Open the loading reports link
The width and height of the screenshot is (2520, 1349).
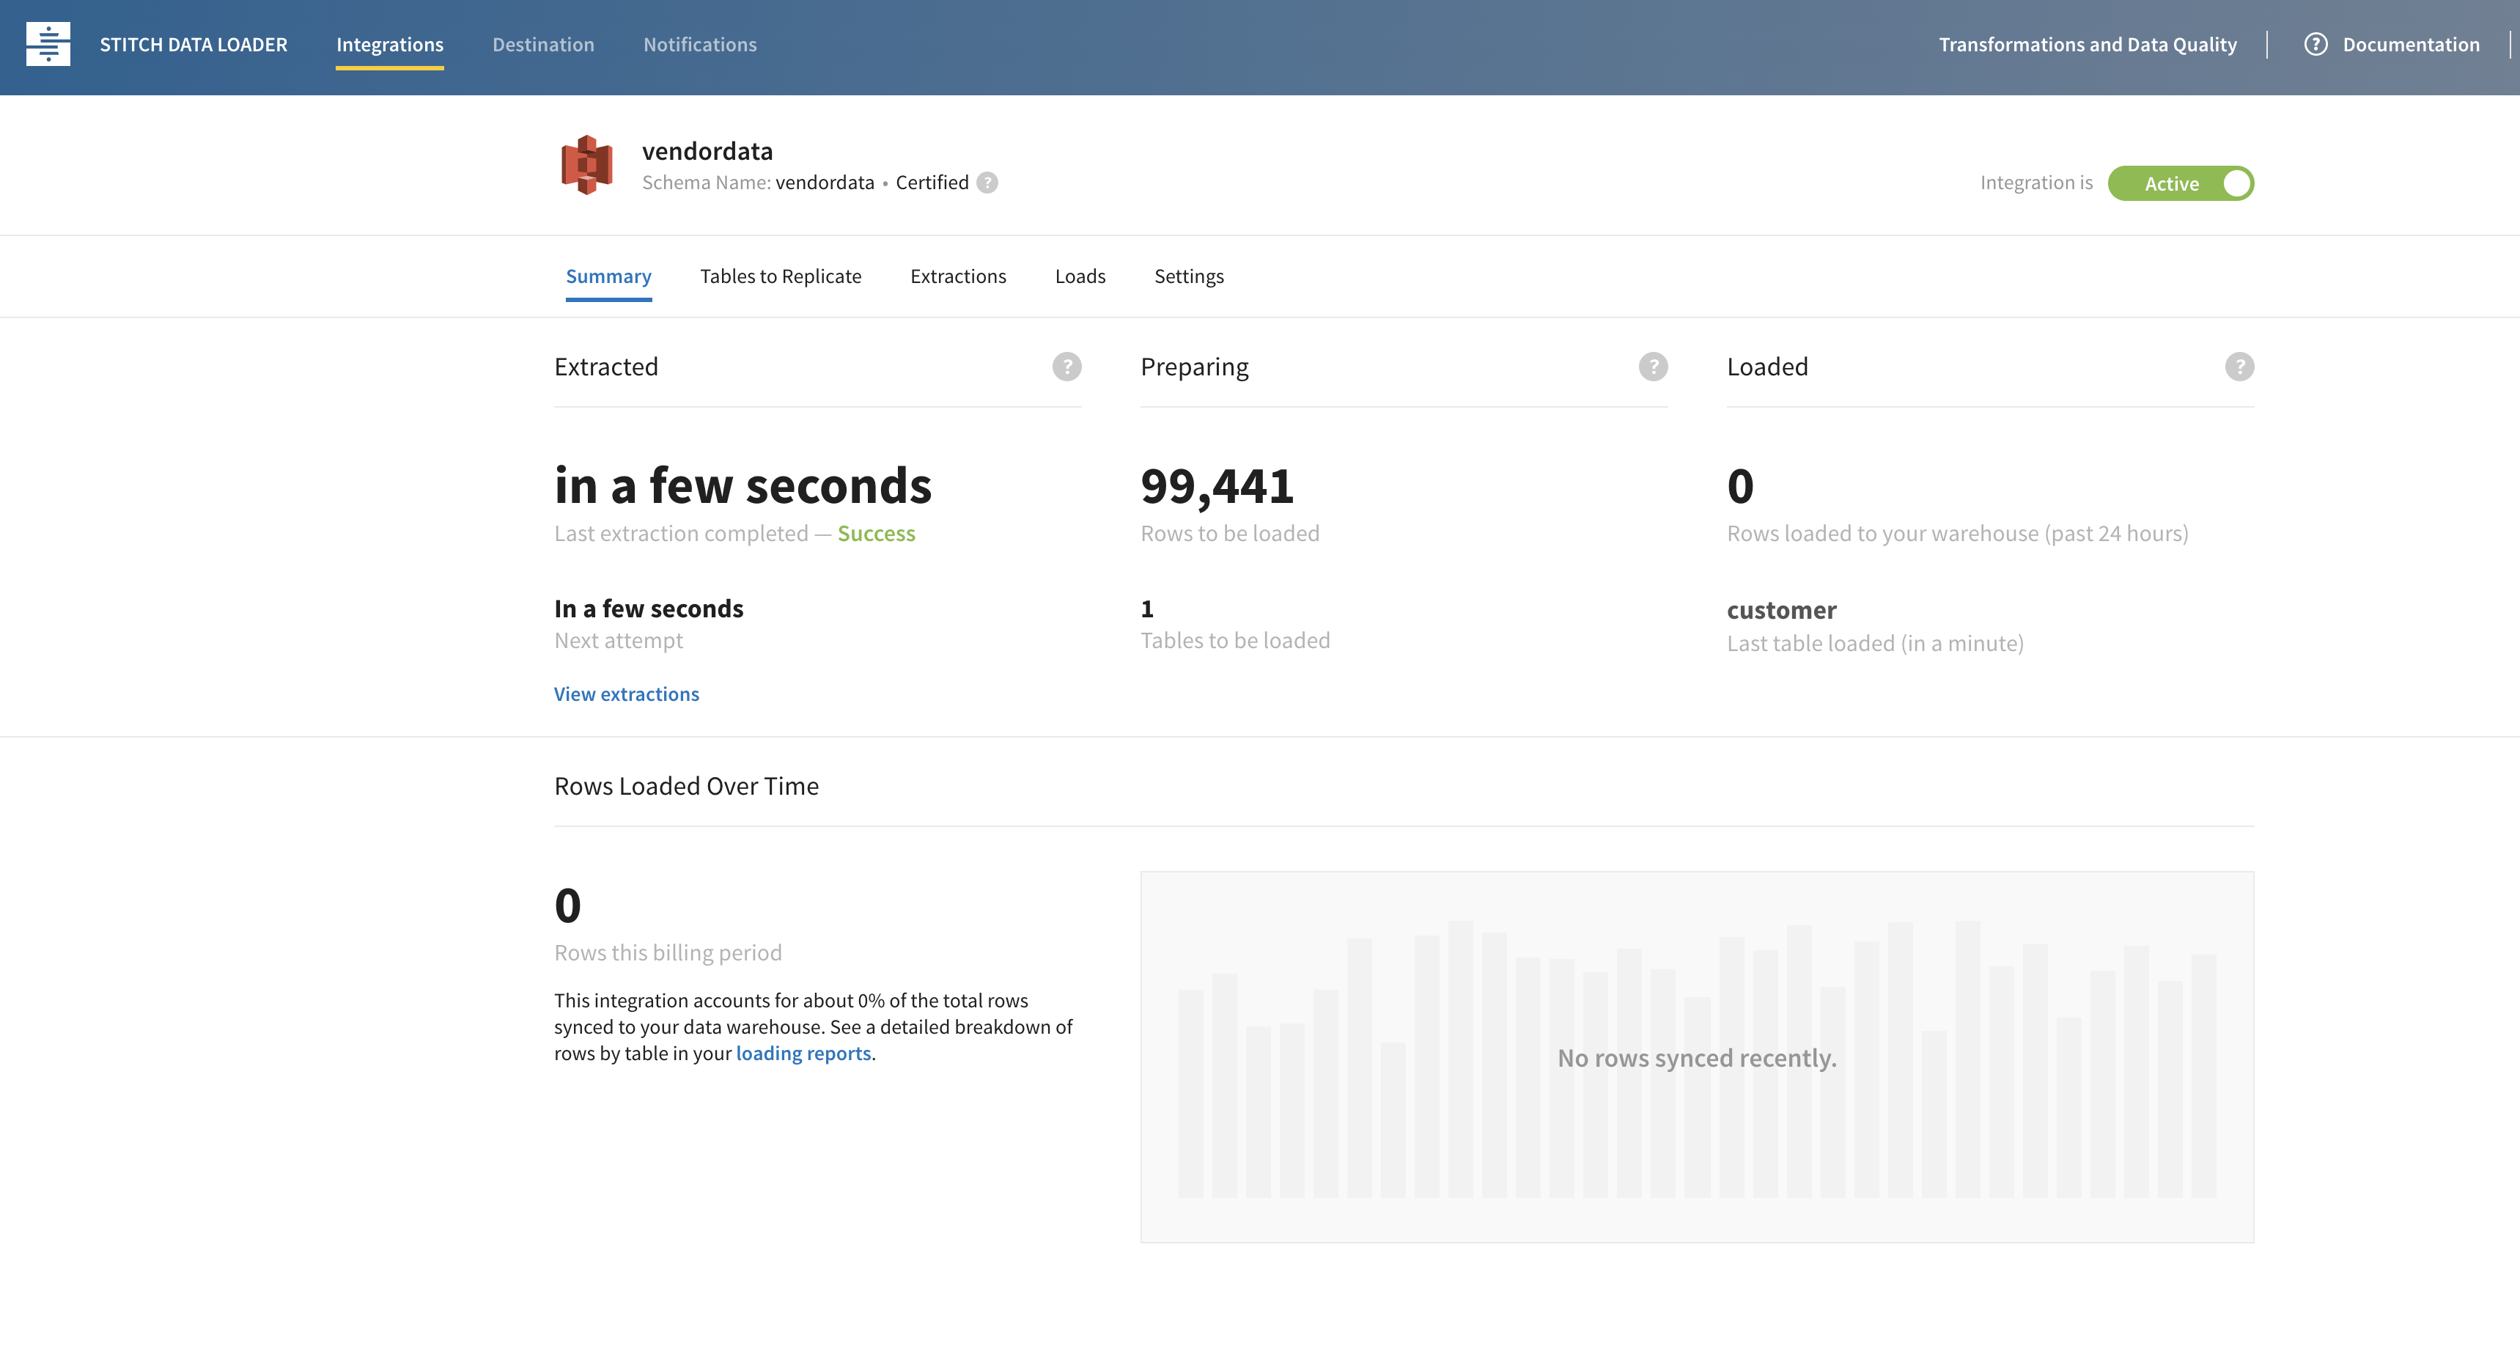(802, 1054)
